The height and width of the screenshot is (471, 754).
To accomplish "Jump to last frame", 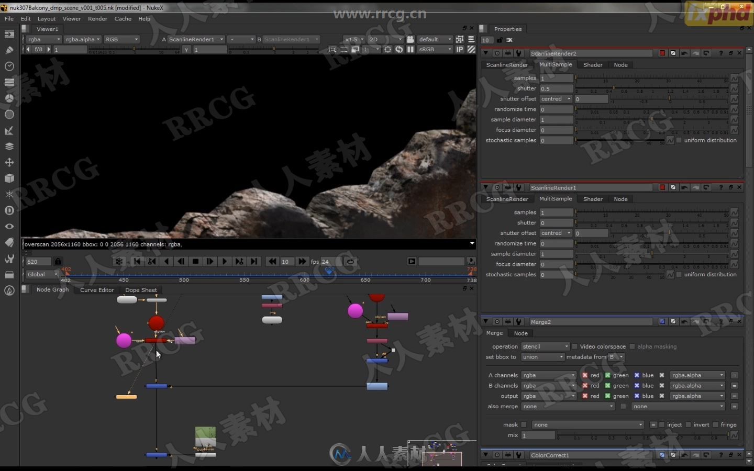I will tap(254, 261).
